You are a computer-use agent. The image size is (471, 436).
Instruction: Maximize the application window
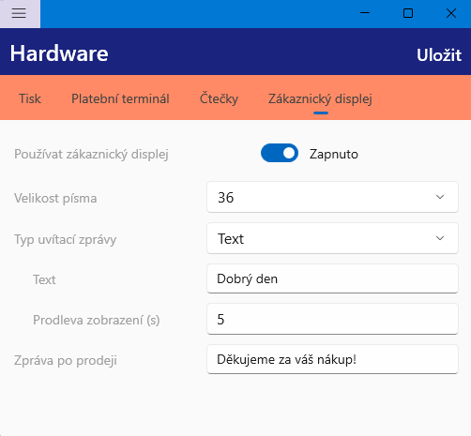click(x=408, y=13)
